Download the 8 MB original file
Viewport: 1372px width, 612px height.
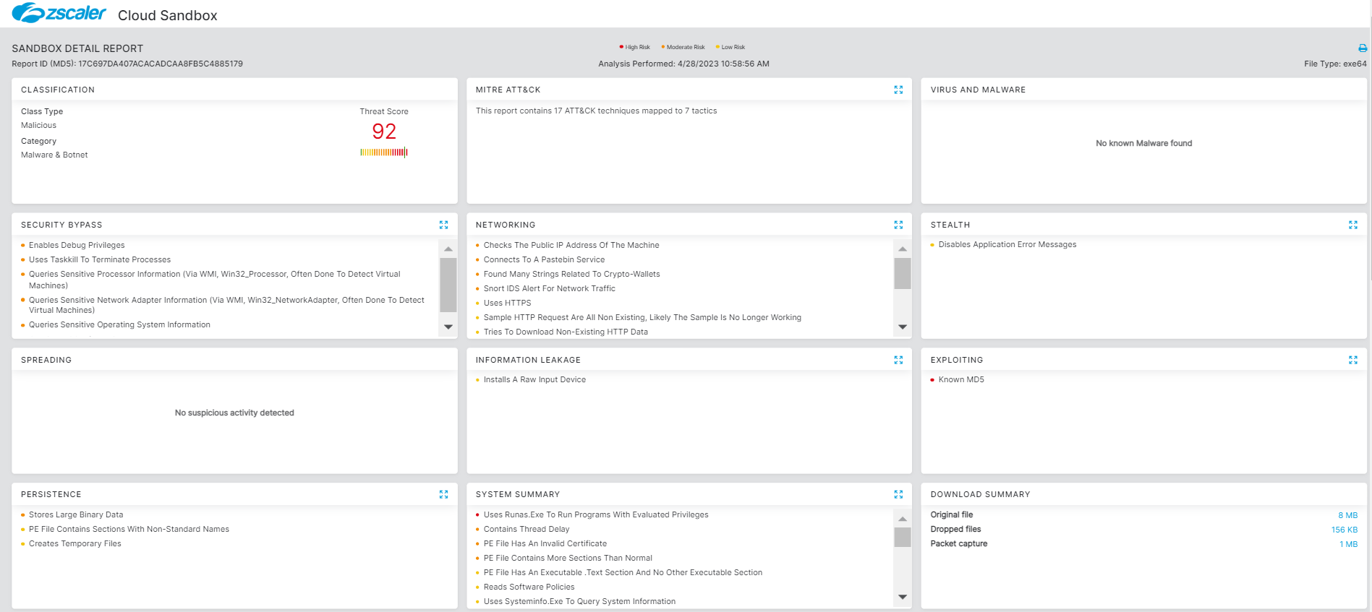1347,515
